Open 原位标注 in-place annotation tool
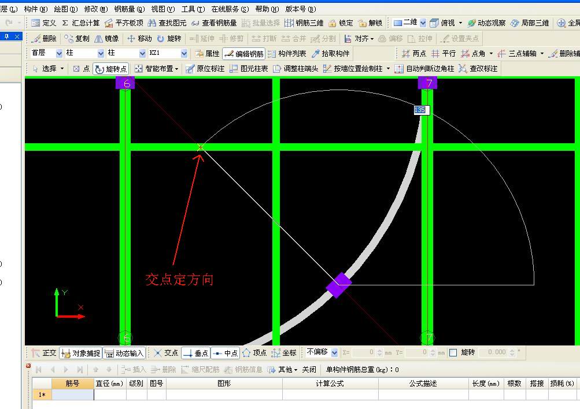Screen dimensions: 580x409 (205, 69)
